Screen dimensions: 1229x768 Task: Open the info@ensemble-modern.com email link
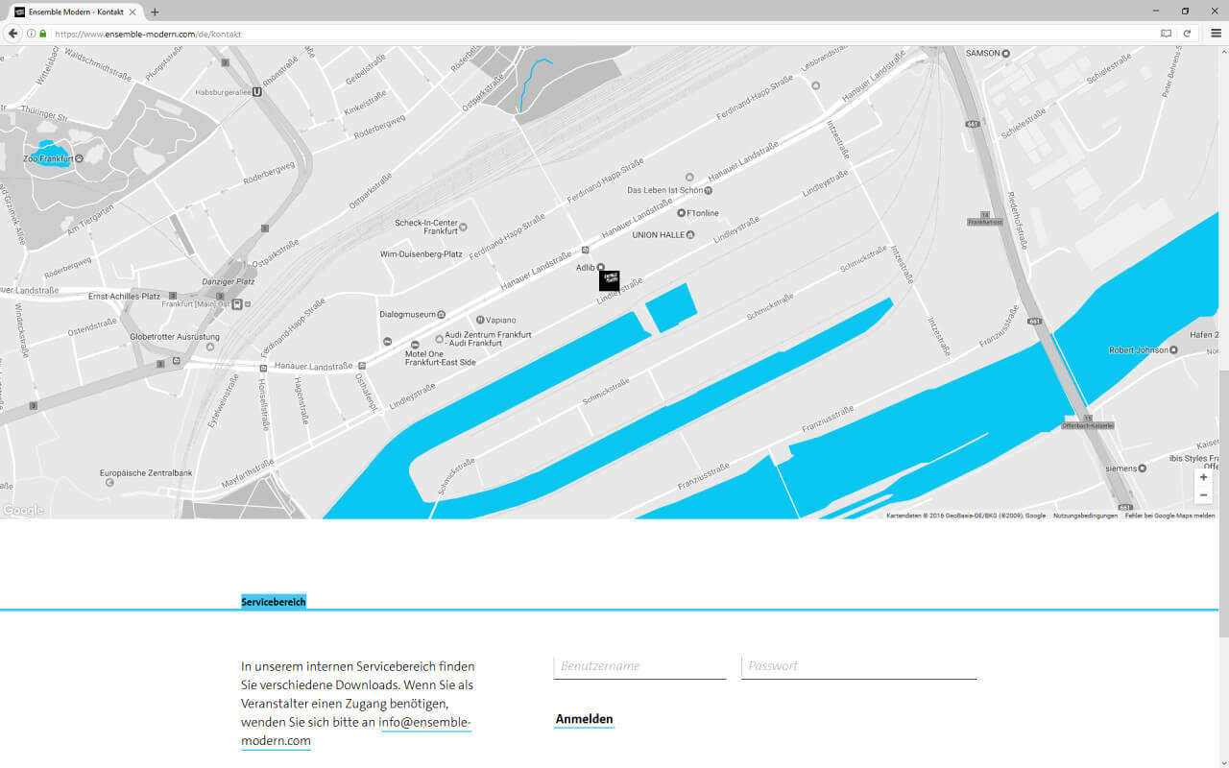coord(424,722)
